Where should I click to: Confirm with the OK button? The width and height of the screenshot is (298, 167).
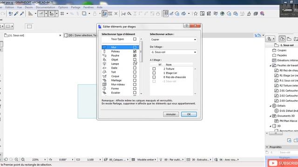click(189, 114)
